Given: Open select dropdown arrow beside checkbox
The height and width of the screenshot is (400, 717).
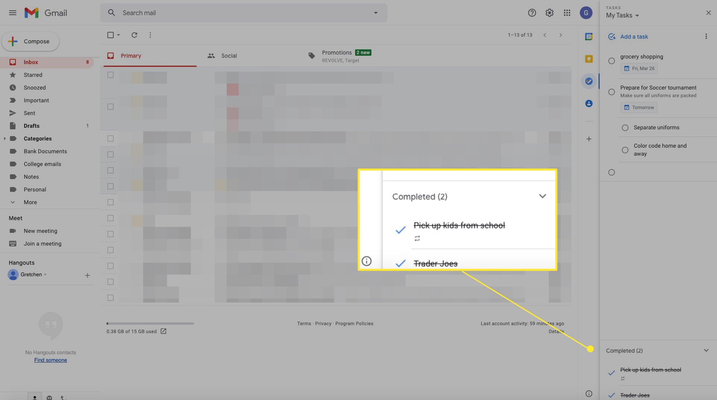Looking at the screenshot, I should pos(119,35).
